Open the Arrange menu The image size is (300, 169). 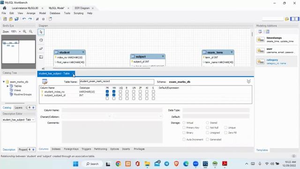31,13
